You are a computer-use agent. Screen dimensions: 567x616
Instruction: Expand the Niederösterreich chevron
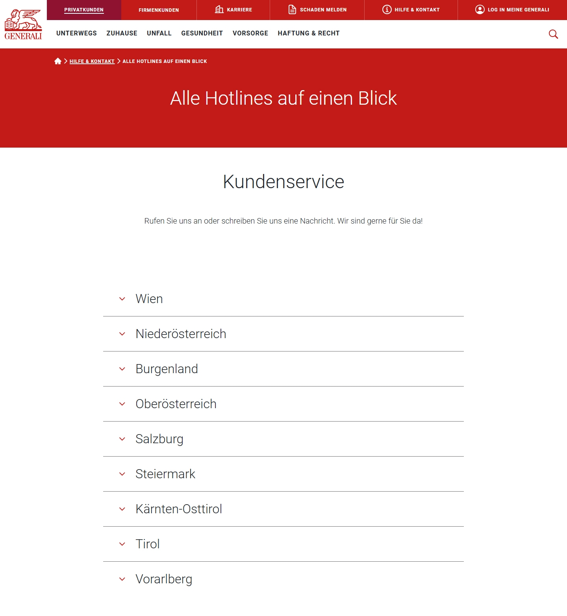122,334
